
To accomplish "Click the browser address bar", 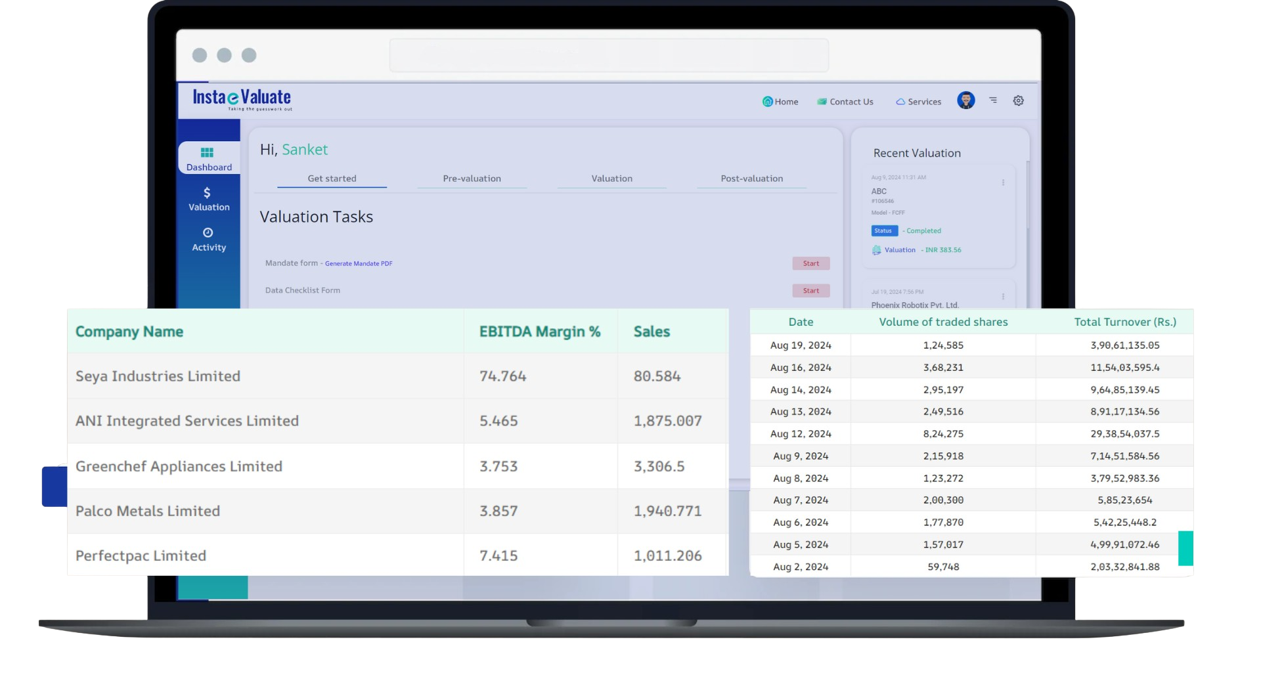I will click(x=609, y=55).
